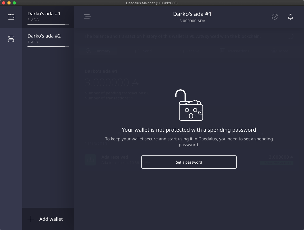Open the settings toggles icon in sidebar
This screenshot has height=230, width=304.
tap(11, 39)
